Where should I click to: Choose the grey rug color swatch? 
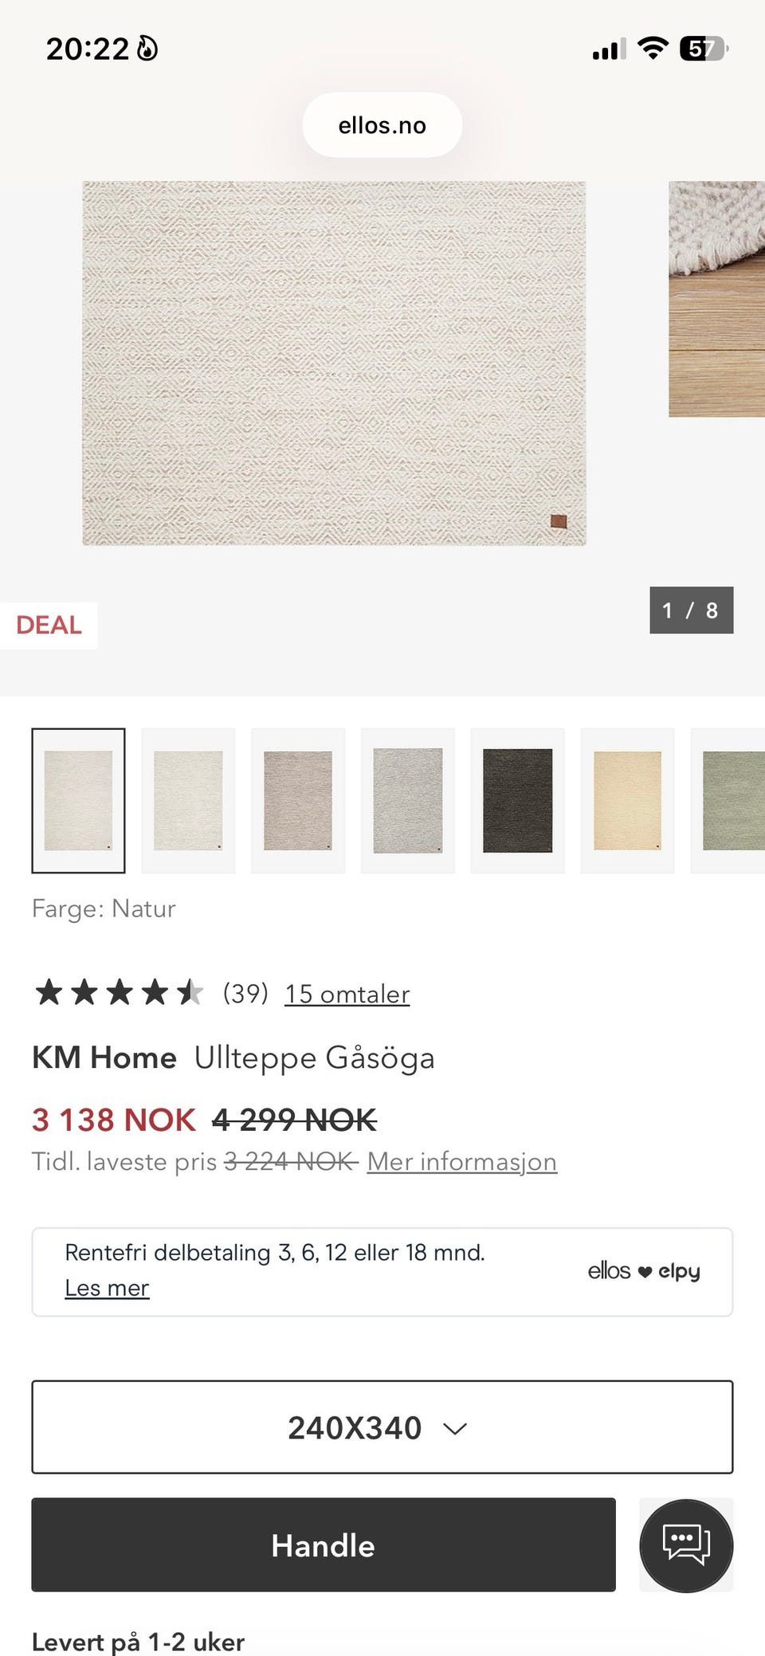click(408, 800)
